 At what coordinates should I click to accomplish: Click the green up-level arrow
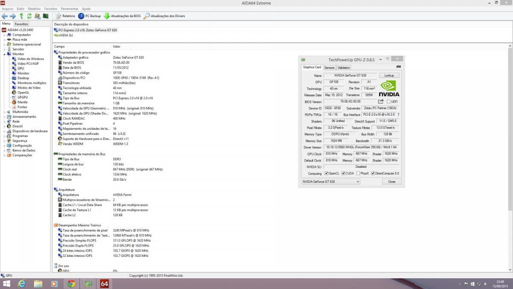click(x=21, y=16)
